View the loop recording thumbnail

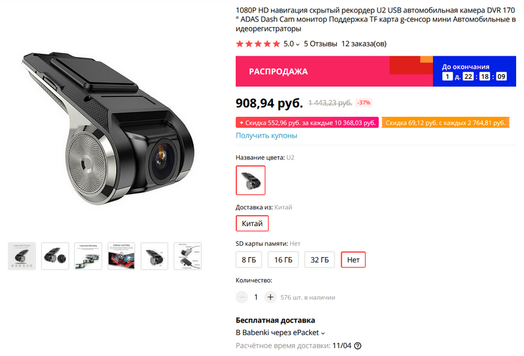tap(88, 256)
